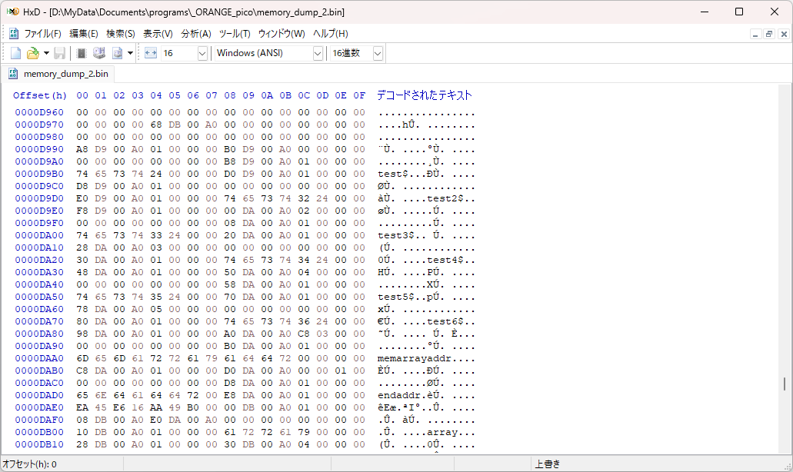The height and width of the screenshot is (472, 793).
Task: Open main memory (RAM chip) icon
Action: pyautogui.click(x=81, y=53)
